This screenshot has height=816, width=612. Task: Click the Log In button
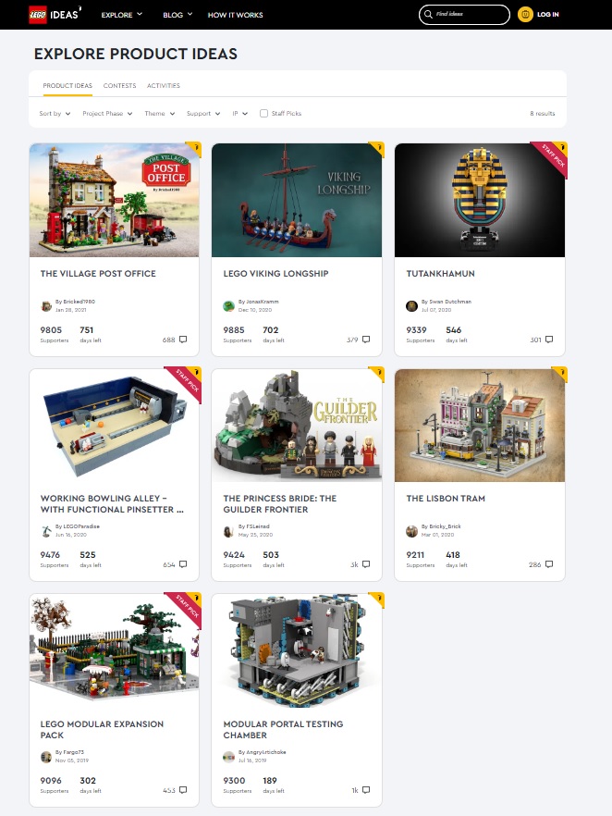click(x=548, y=15)
